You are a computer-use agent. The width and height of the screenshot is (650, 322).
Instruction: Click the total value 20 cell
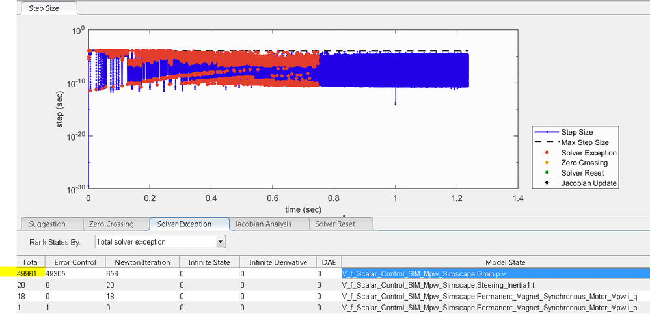point(31,285)
